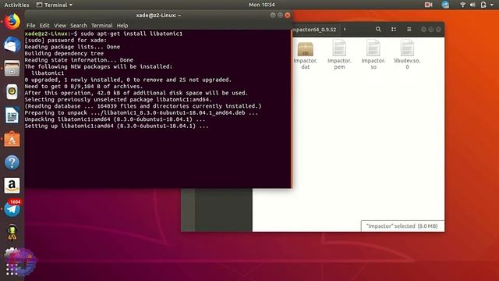Open the File menu in Terminal
Viewport: 499px width, 281px height.
31,26
